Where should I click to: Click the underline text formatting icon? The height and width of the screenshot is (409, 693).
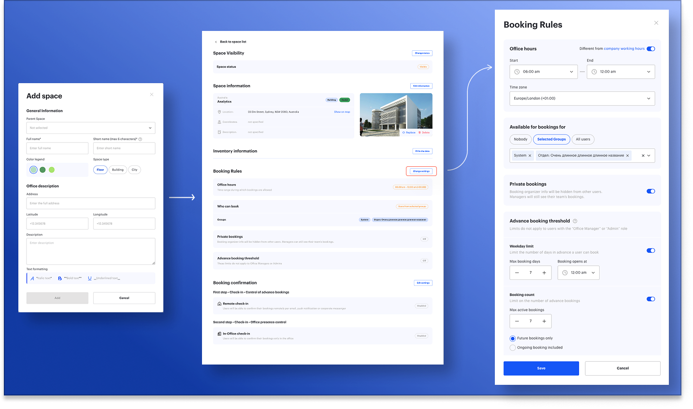[89, 278]
